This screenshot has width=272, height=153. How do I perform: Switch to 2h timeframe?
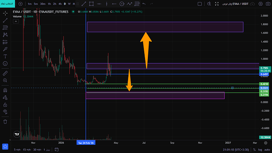coord(55,4)
